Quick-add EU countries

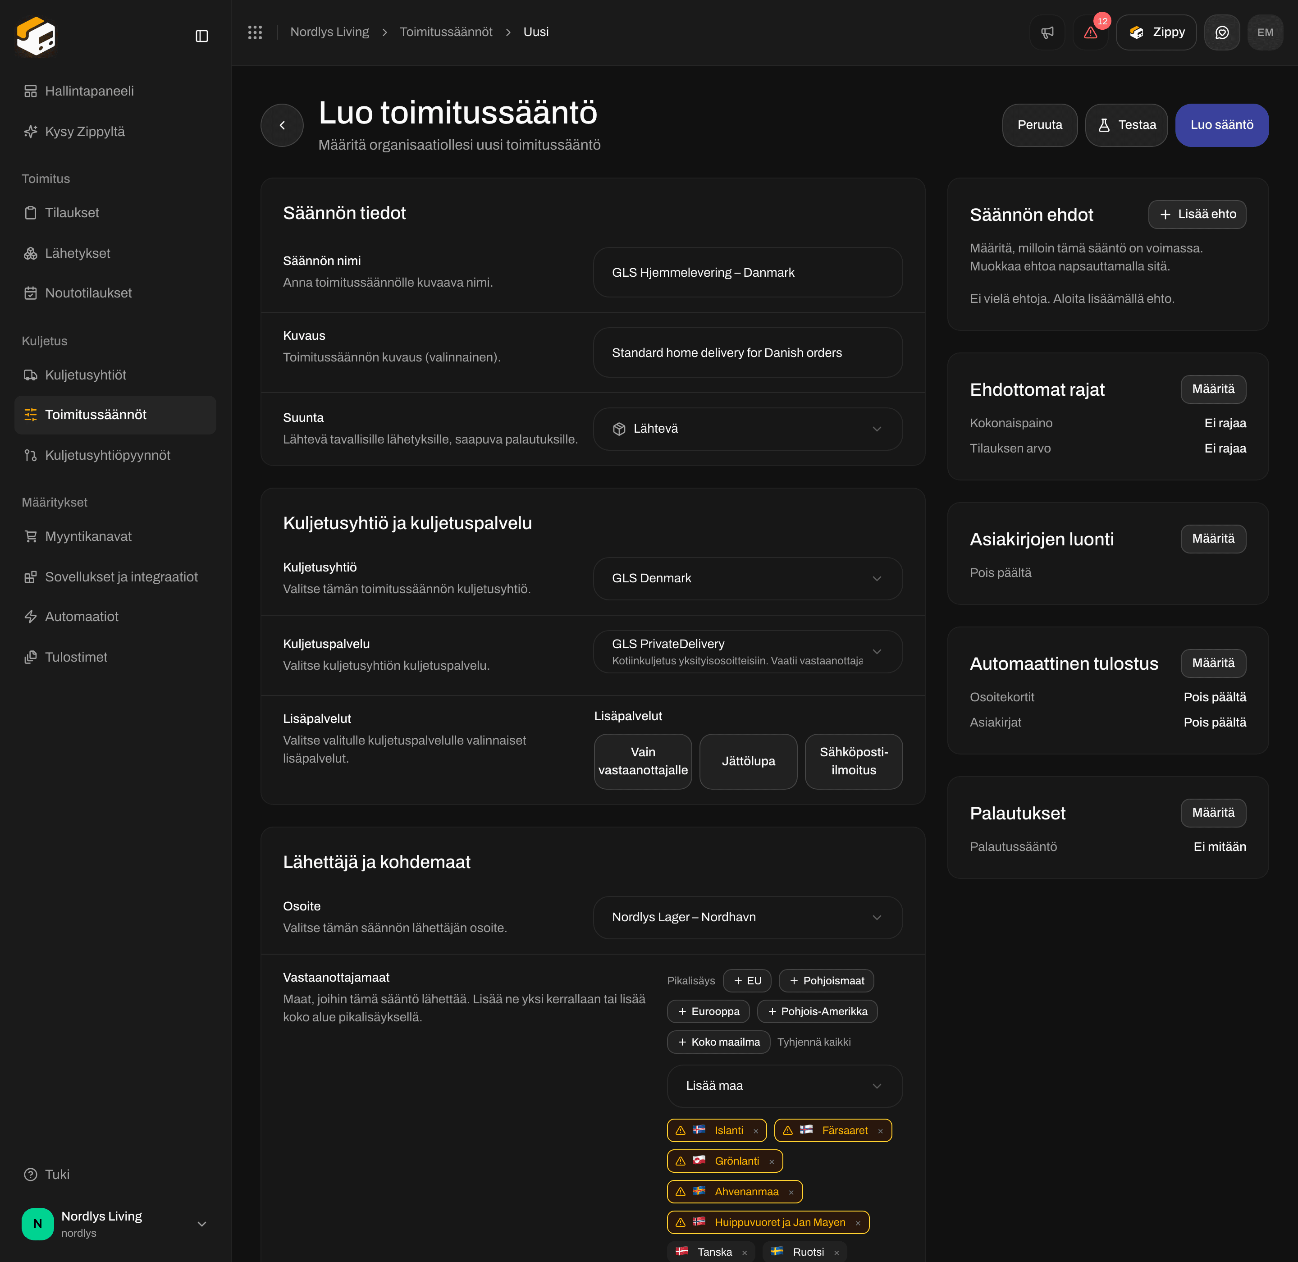click(746, 981)
